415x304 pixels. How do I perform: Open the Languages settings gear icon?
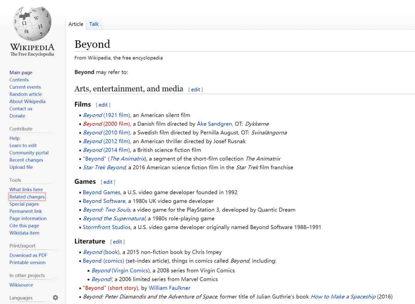55,297
